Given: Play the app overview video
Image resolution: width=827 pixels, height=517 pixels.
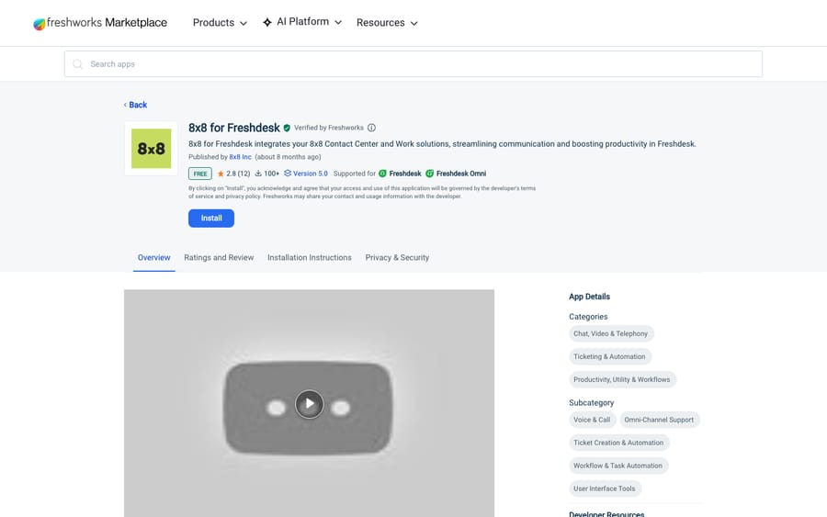Looking at the screenshot, I should click(309, 404).
